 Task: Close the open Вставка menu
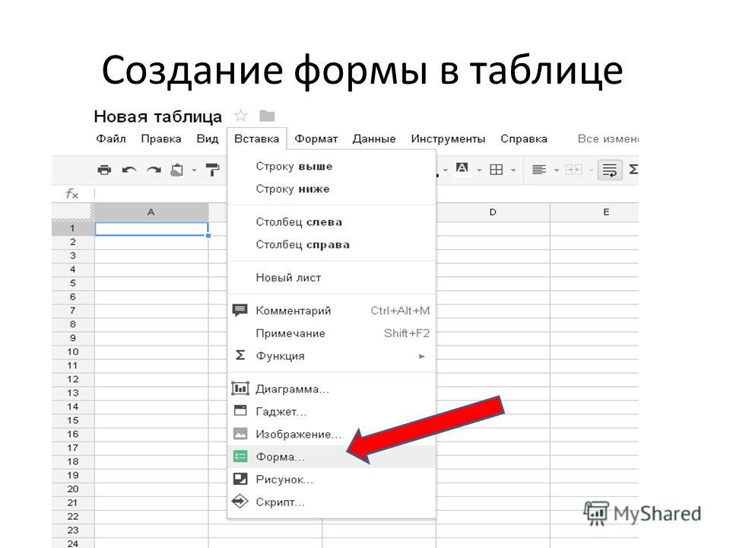[256, 139]
